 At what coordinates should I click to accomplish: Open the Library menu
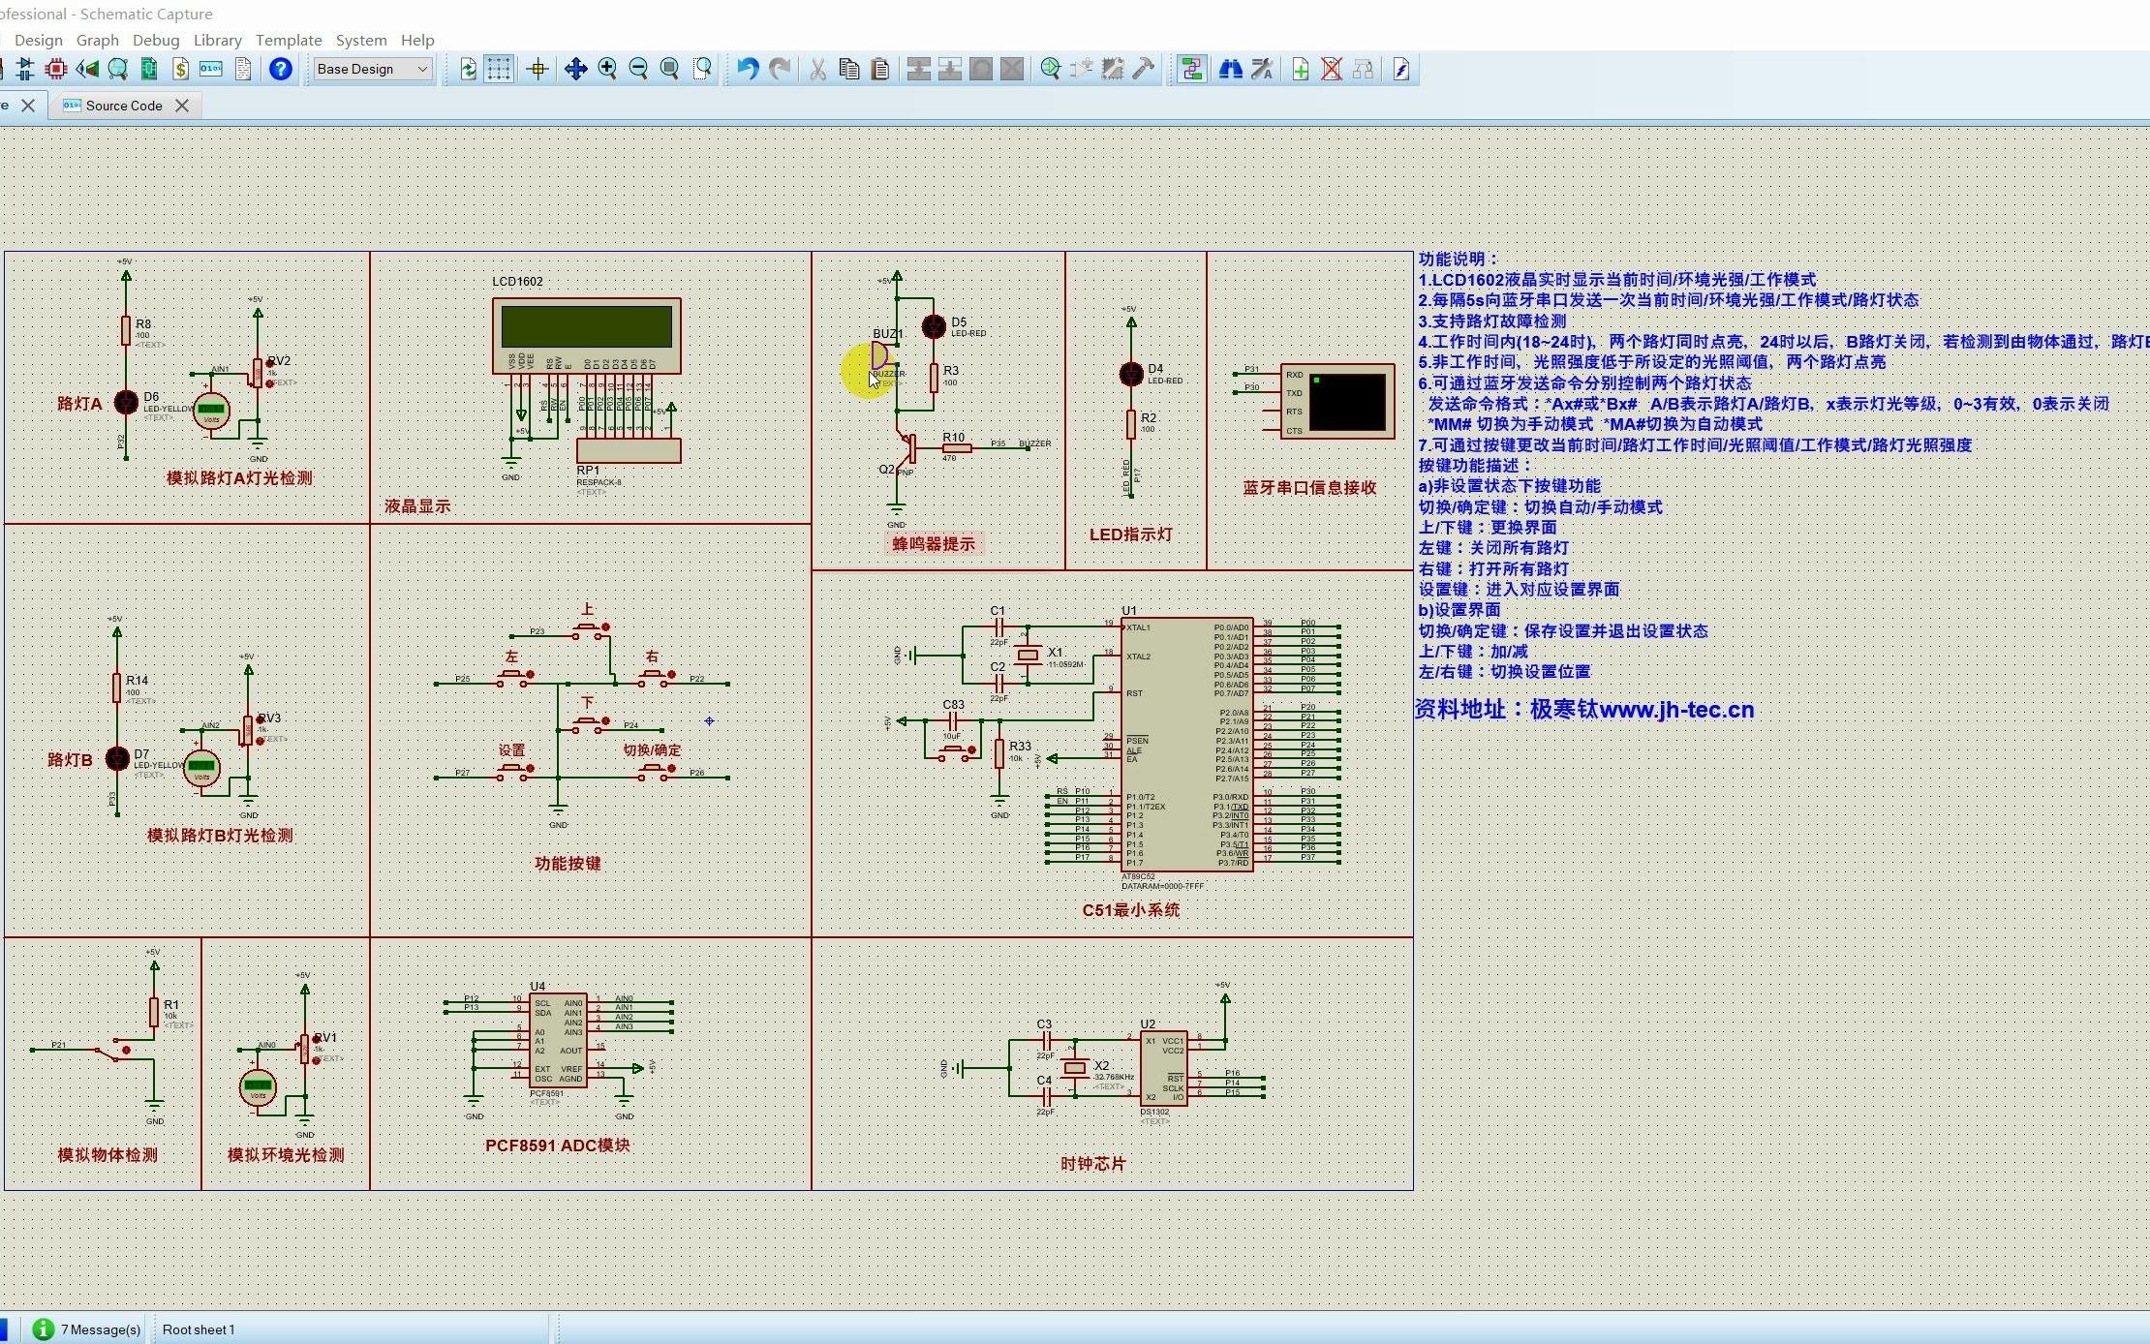point(217,40)
